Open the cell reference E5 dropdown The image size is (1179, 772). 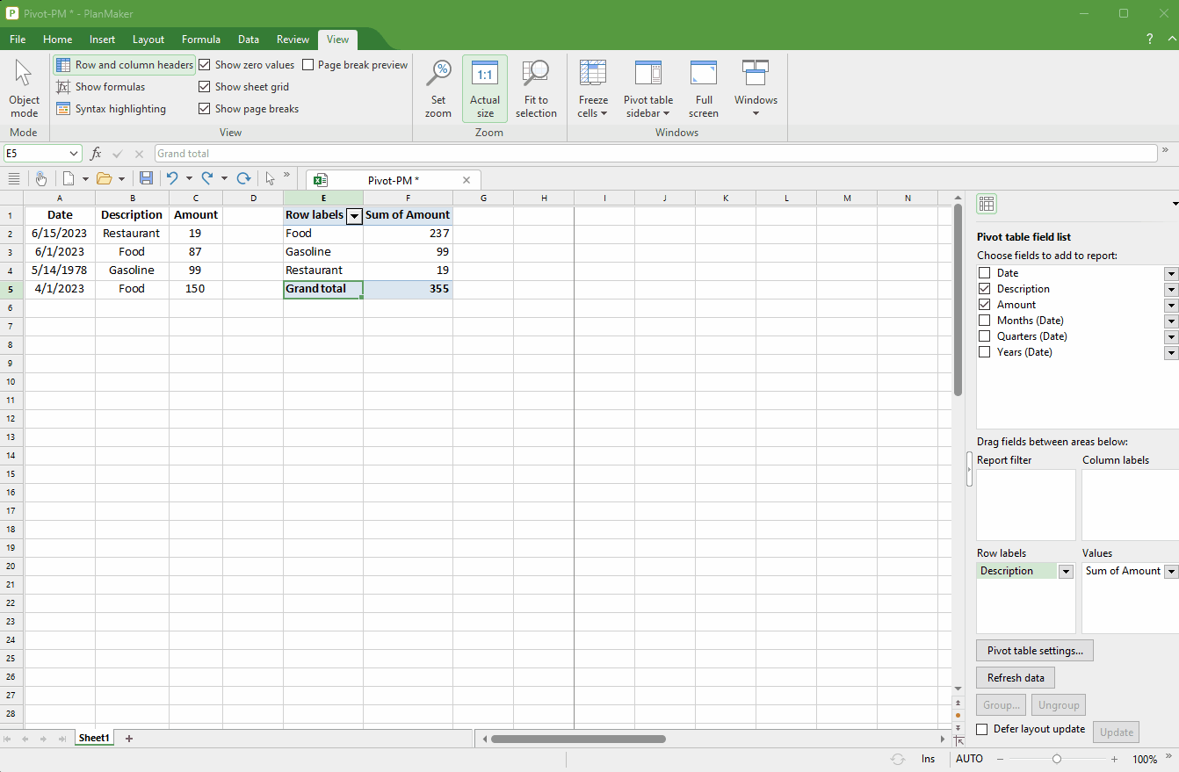[74, 154]
